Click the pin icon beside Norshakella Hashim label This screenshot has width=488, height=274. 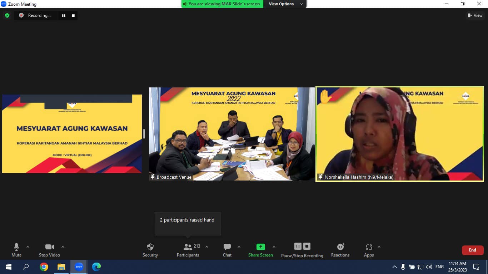321,177
